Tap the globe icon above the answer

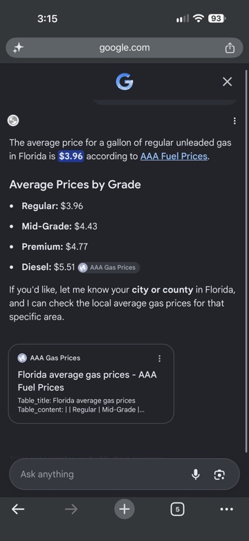tap(13, 121)
